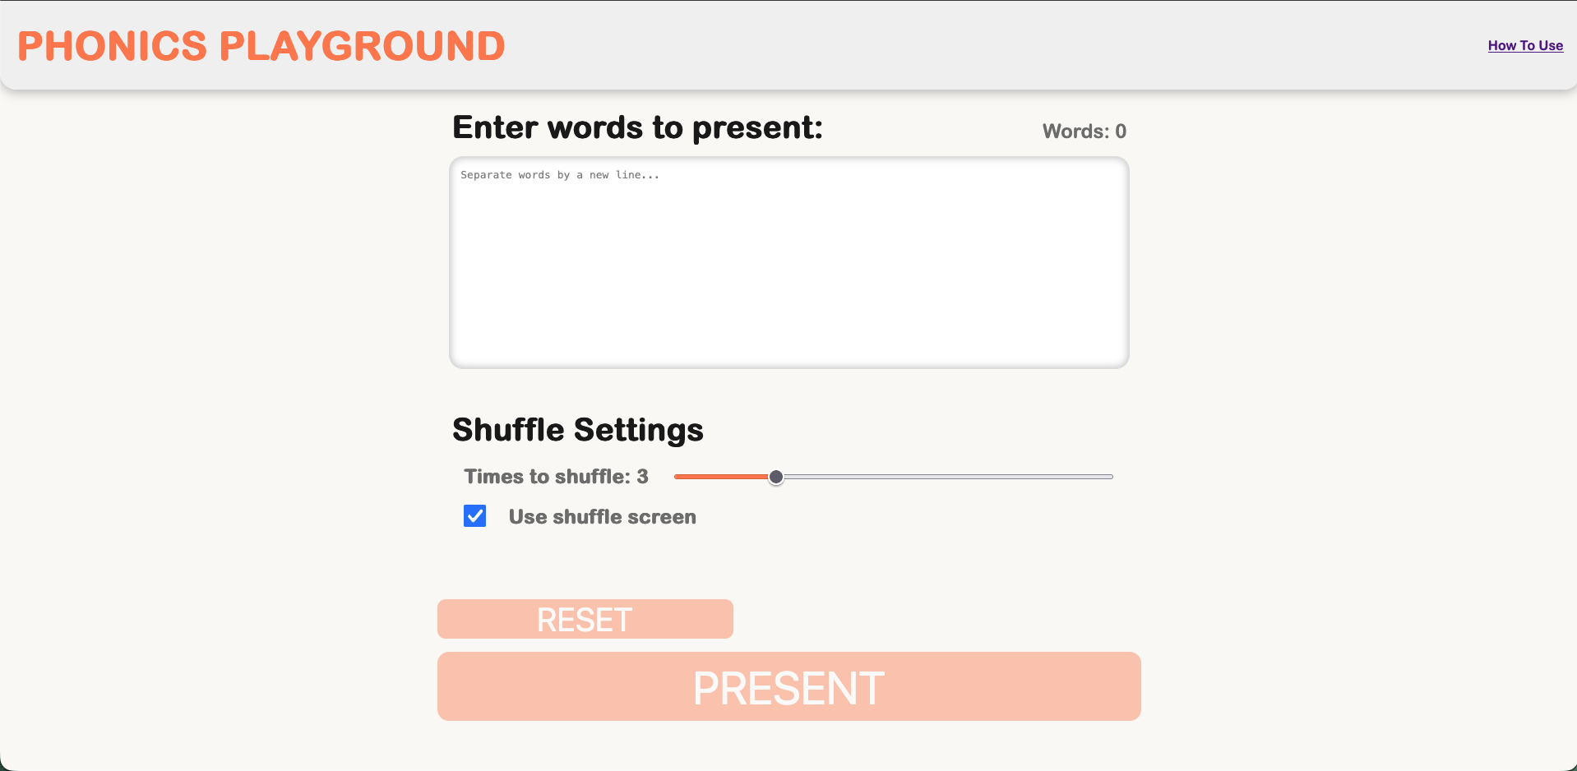
Task: Click the orange portion of the slider
Action: click(724, 477)
